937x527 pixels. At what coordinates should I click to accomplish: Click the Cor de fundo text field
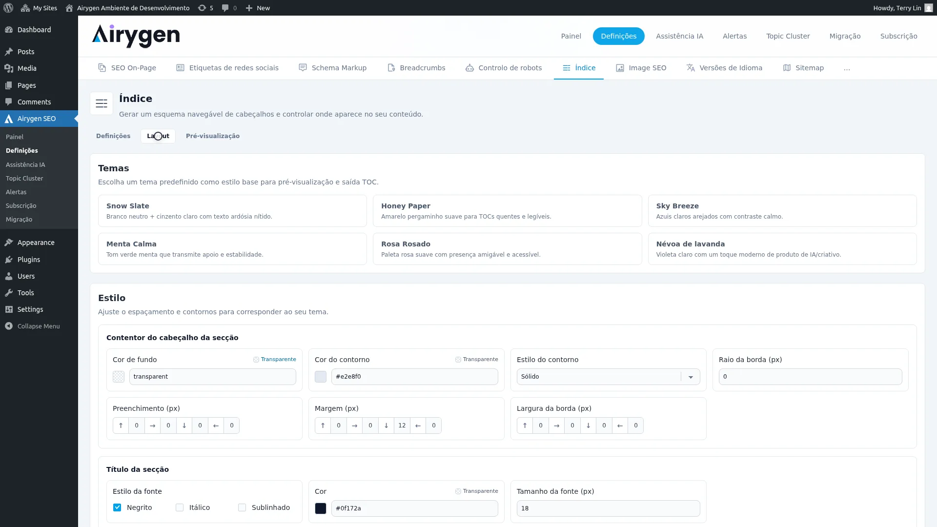click(x=213, y=377)
